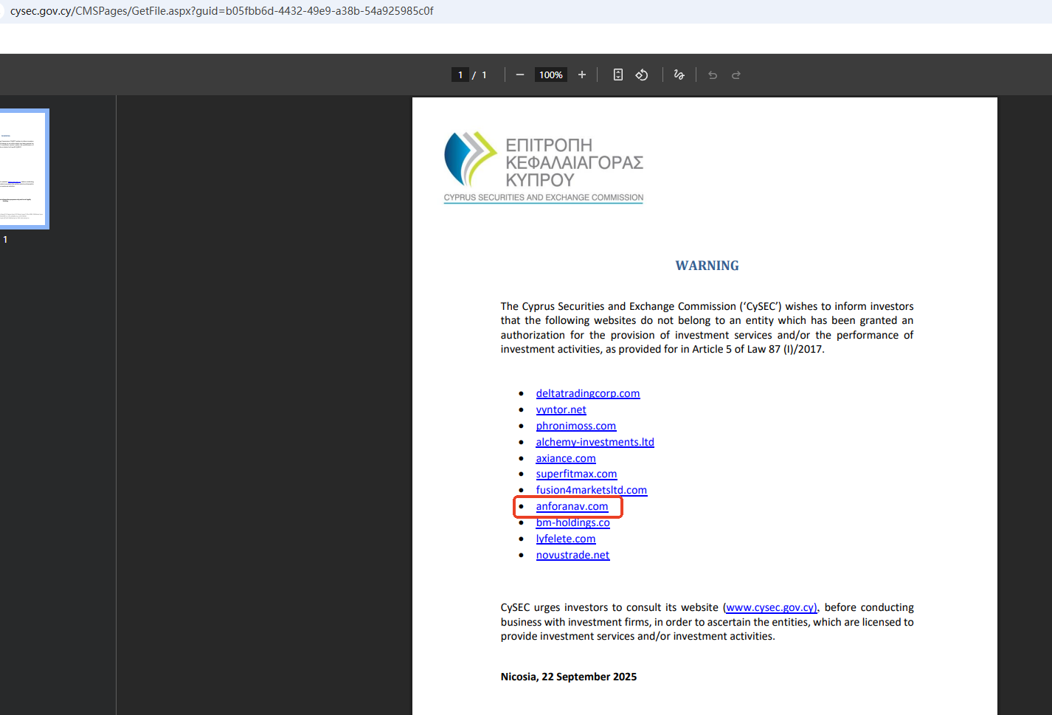Click the 100% zoom level field

pyautogui.click(x=551, y=75)
